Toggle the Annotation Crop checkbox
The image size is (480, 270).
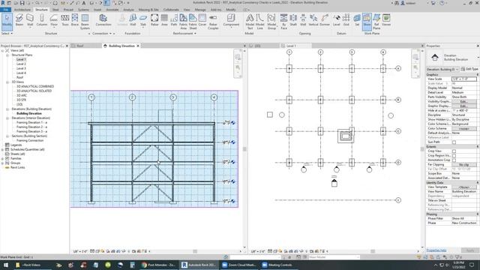pyautogui.click(x=454, y=160)
